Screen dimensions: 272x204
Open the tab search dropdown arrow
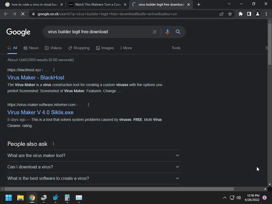click(x=229, y=4)
